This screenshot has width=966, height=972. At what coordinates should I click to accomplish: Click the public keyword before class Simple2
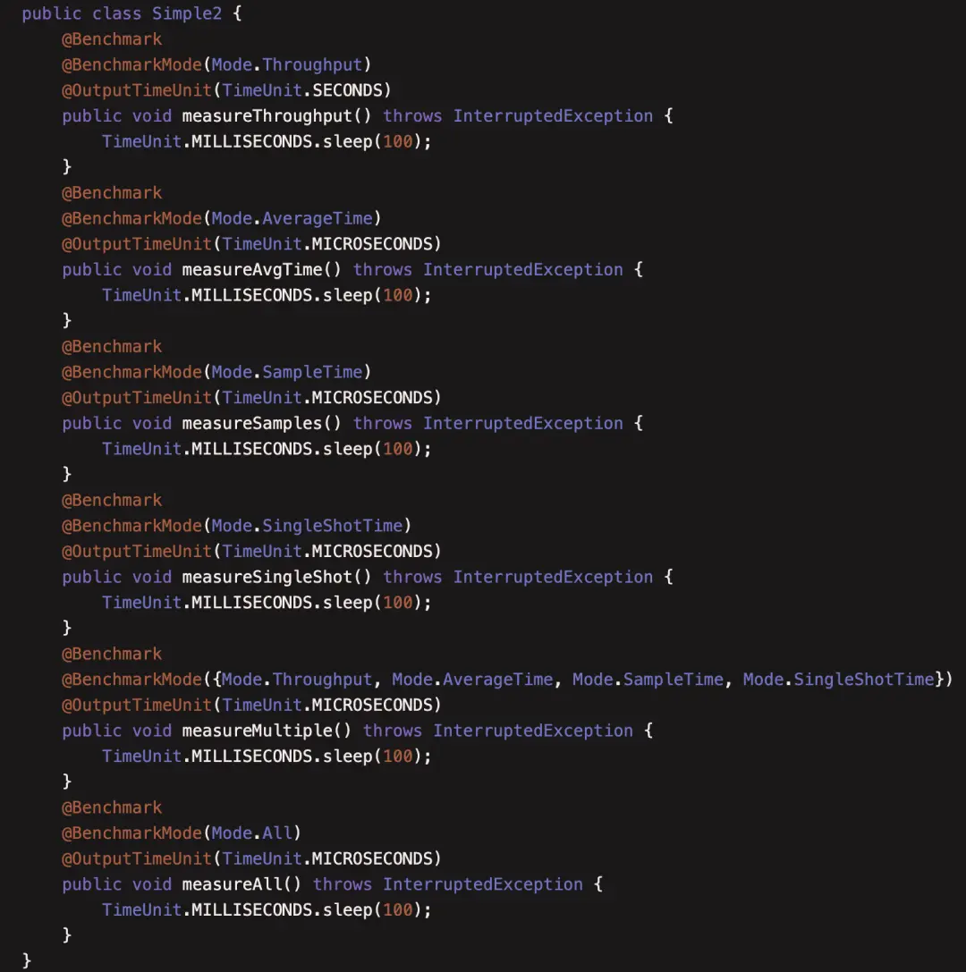pos(52,13)
